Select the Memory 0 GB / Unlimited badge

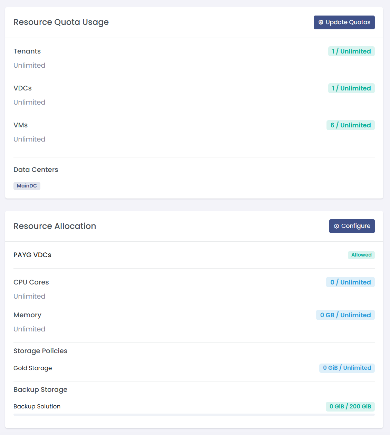pyautogui.click(x=345, y=315)
